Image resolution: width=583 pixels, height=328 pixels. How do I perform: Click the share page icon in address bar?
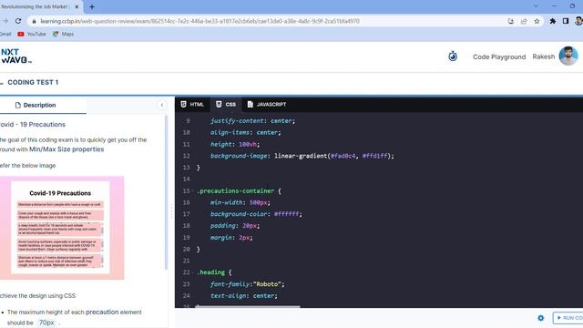coord(524,21)
